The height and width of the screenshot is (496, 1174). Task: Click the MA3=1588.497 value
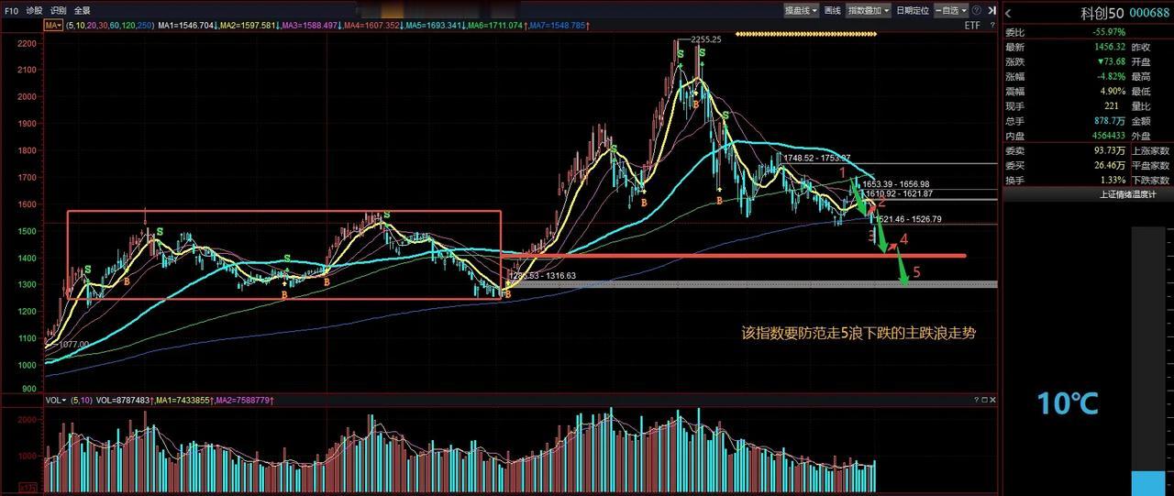click(x=308, y=25)
